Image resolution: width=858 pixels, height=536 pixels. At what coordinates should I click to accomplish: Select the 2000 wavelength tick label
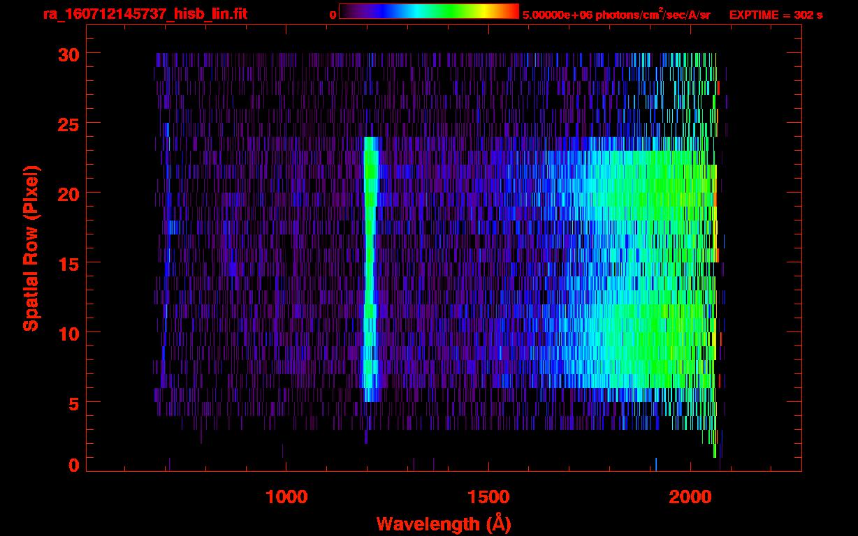coord(690,496)
